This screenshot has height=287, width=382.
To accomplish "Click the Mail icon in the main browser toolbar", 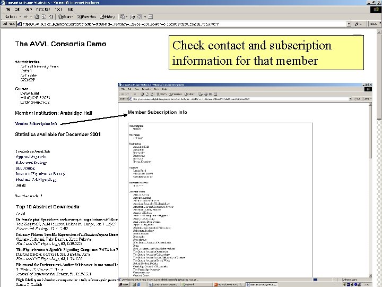I will (x=123, y=16).
